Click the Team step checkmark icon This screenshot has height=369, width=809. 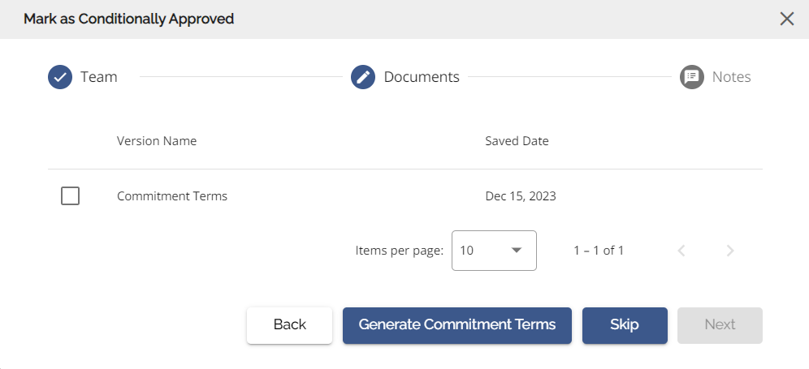[60, 77]
